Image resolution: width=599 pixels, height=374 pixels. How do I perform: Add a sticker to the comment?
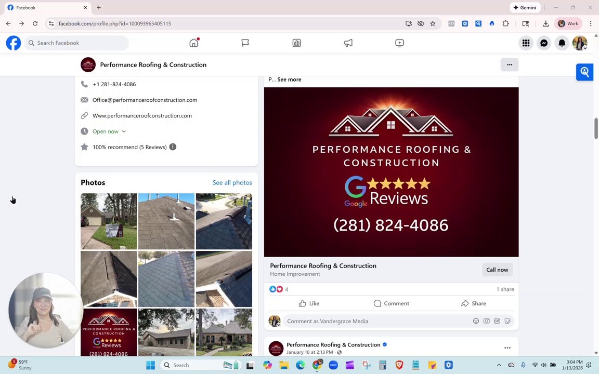507,321
